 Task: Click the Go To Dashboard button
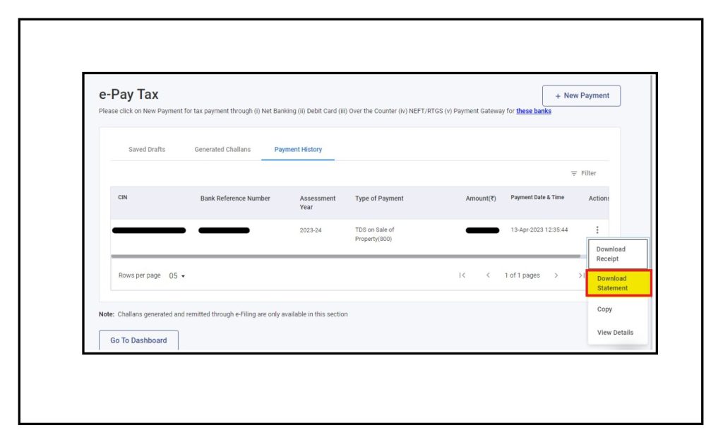click(138, 340)
